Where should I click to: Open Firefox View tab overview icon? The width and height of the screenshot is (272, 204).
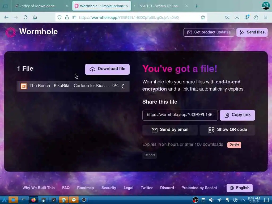(5, 6)
